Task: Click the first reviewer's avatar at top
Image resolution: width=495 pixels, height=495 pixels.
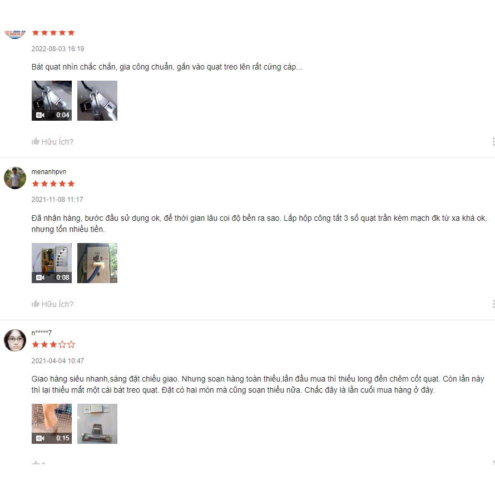Action: pos(15,34)
